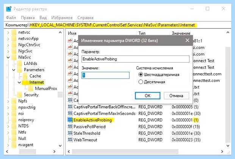This screenshot has height=159, width=235.
Task: Click the values pane scroll-right arrow
Action: tap(222, 151)
